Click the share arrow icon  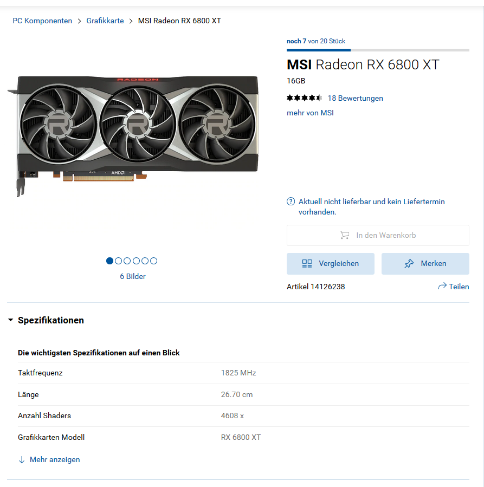pyautogui.click(x=442, y=286)
